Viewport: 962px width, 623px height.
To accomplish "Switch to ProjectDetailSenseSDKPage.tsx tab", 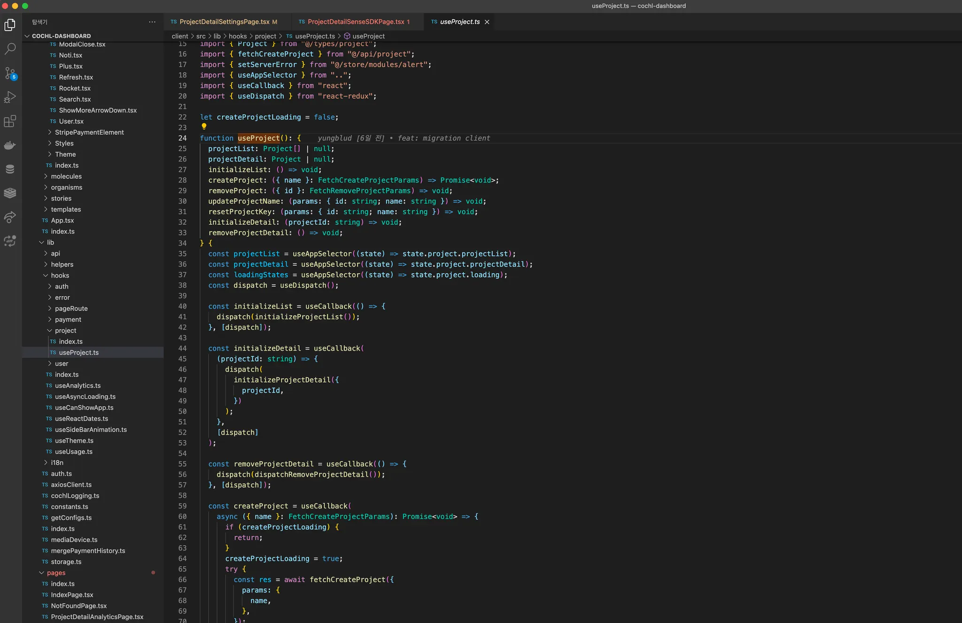I will coord(356,22).
